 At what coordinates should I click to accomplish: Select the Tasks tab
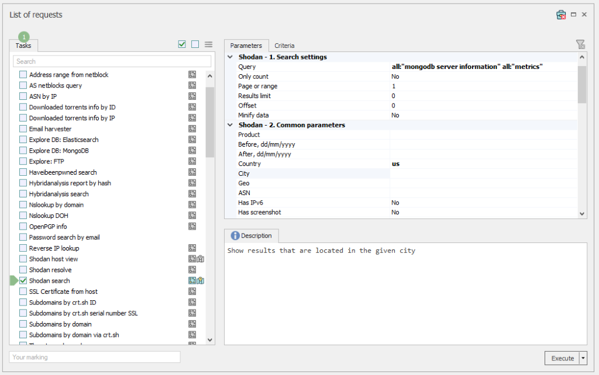[x=23, y=46]
